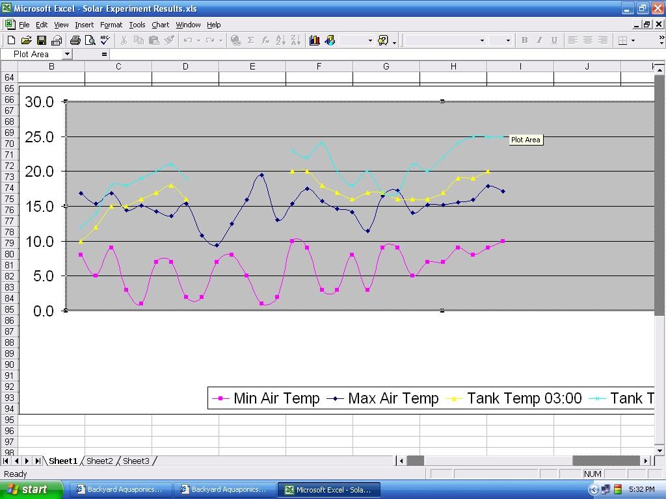Toggle Italic formatting button

[x=539, y=40]
